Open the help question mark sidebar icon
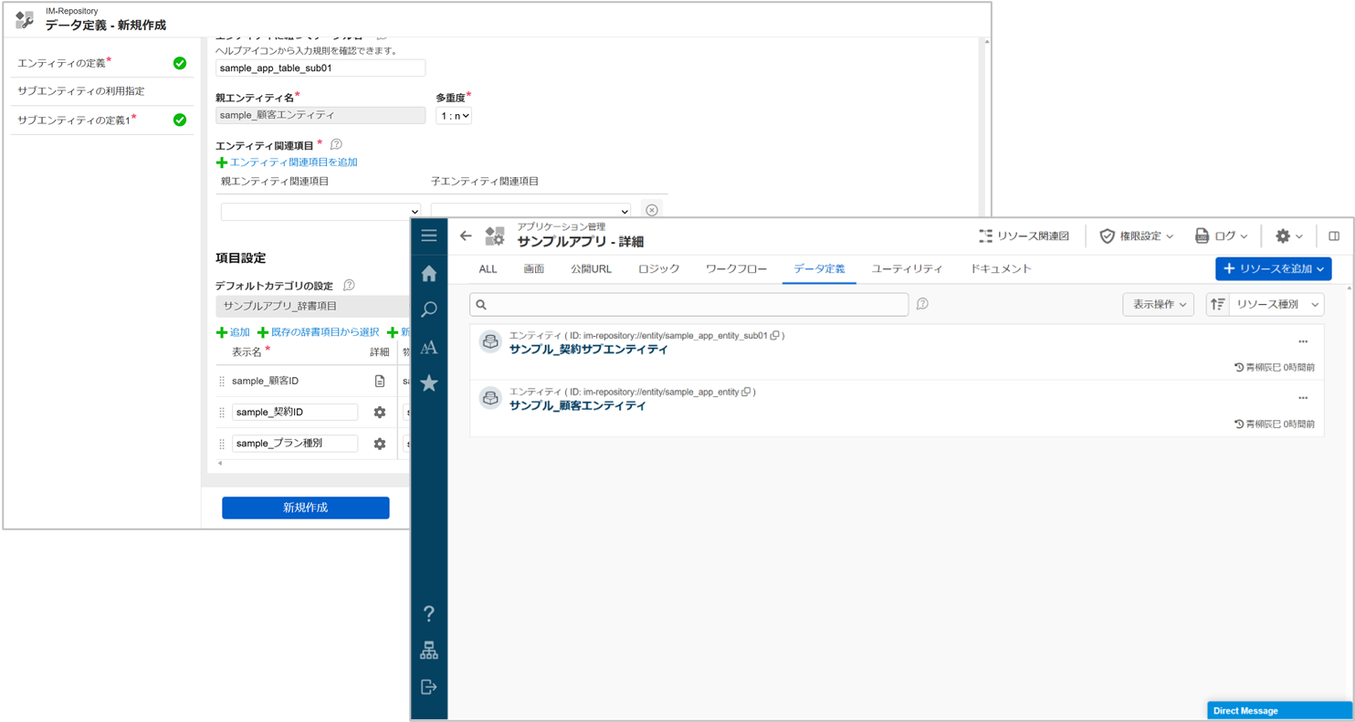The height and width of the screenshot is (722, 1355). 429,614
